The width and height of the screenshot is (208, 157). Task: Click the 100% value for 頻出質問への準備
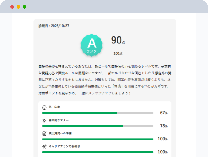click(x=162, y=139)
